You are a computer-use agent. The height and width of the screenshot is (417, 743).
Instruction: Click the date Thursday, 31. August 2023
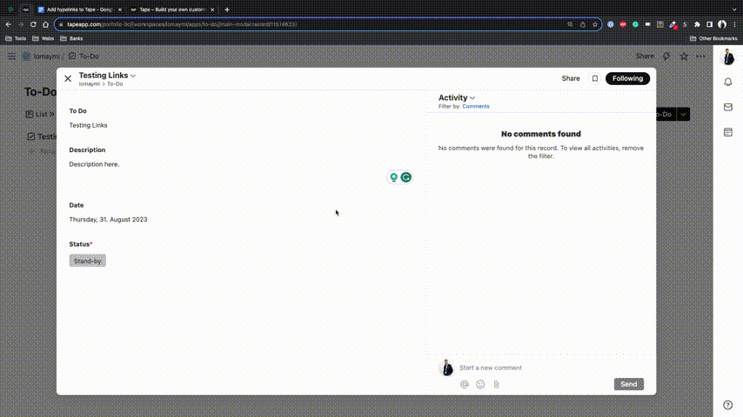tap(108, 220)
